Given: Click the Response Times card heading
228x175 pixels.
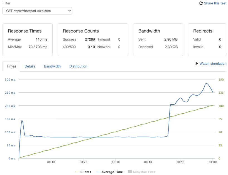Looking at the screenshot, I should coord(25,31).
